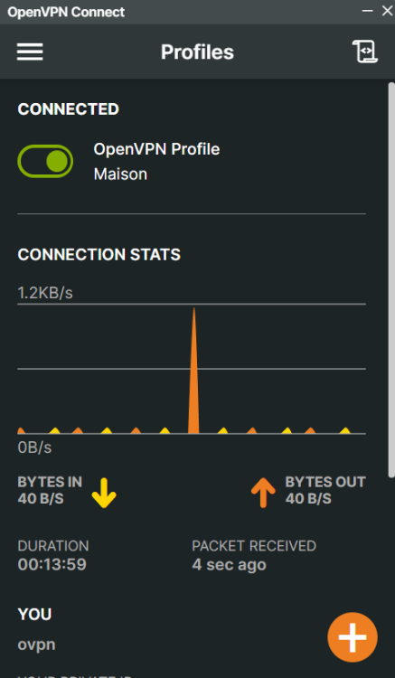This screenshot has width=395, height=678.
Task: Open the hamburger navigation menu
Action: point(30,52)
